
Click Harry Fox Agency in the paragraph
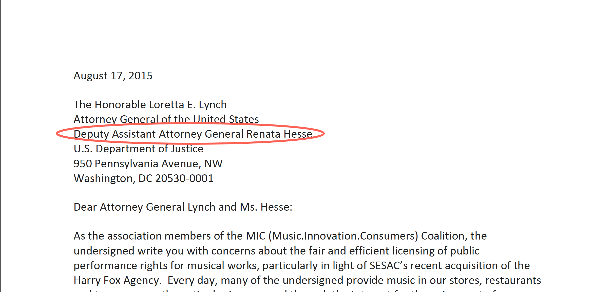[117, 280]
